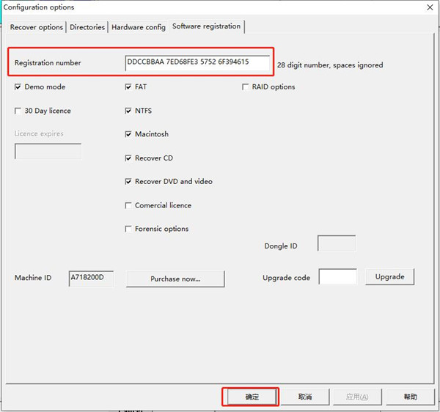Confirm with the 确定 button

click(252, 397)
